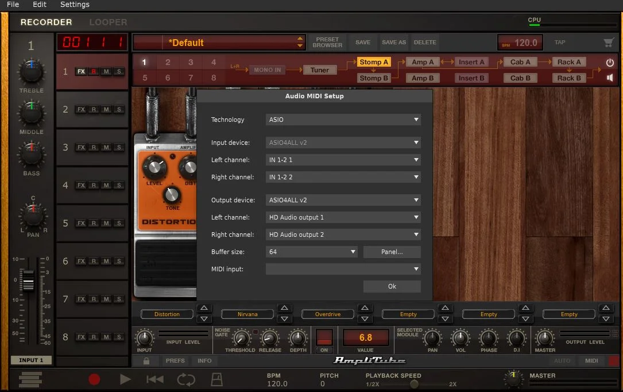Click the power bypass icon in signal chain
This screenshot has height=392, width=623.
[610, 62]
